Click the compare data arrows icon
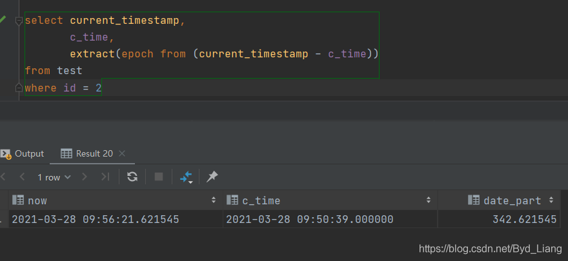 (x=186, y=177)
